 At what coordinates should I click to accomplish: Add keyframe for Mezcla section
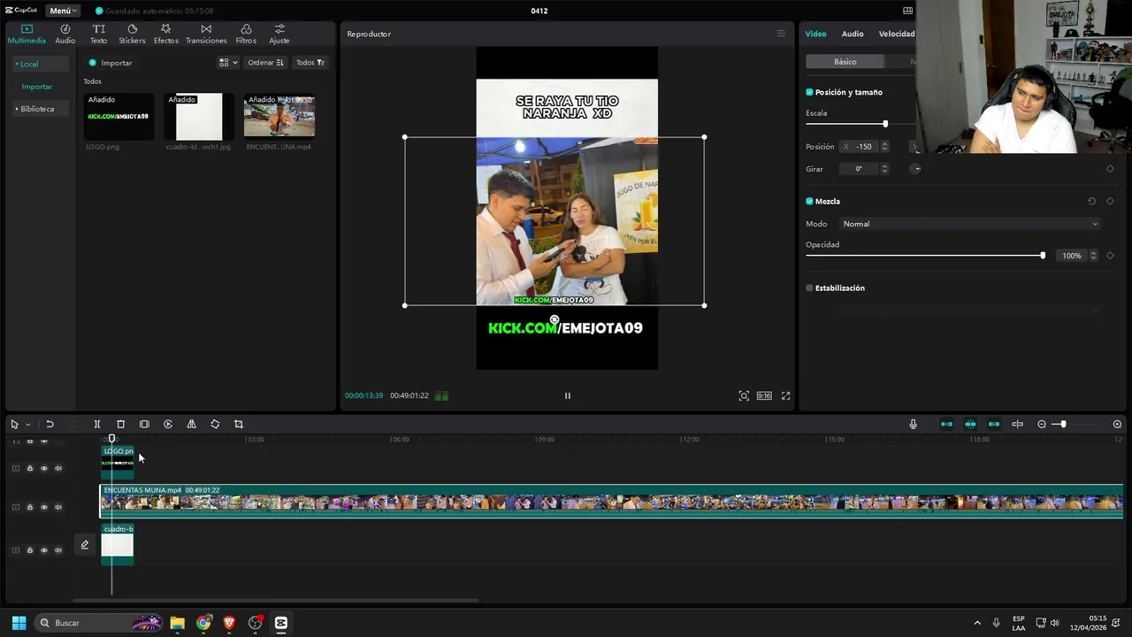tap(1110, 202)
